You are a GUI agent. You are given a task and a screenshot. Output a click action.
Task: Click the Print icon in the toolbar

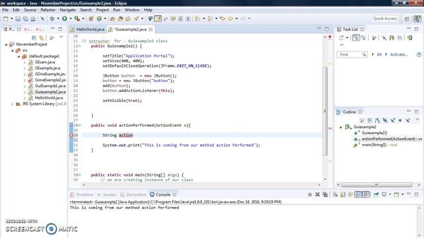click(33, 19)
